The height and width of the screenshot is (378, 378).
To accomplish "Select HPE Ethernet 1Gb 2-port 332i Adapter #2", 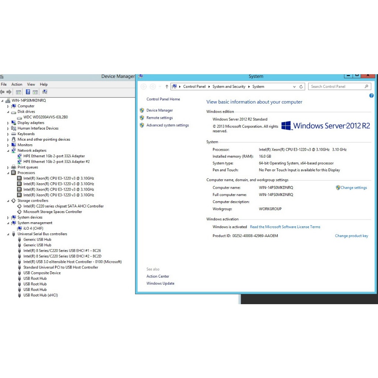I will 56,162.
